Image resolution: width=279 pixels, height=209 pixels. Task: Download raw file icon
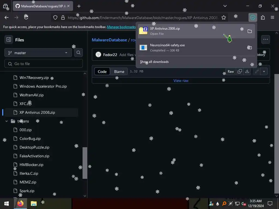[247, 72]
